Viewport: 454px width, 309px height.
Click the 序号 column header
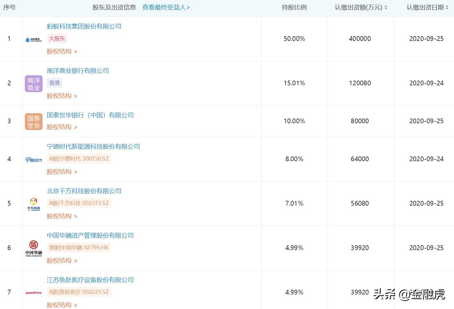point(9,7)
